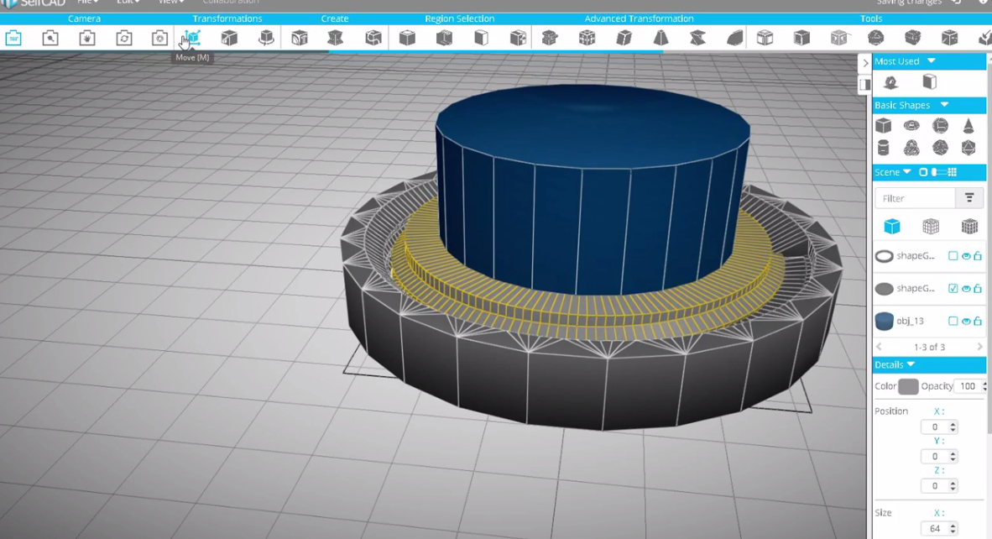Collapse the Details section
This screenshot has height=539, width=992.
(x=911, y=365)
